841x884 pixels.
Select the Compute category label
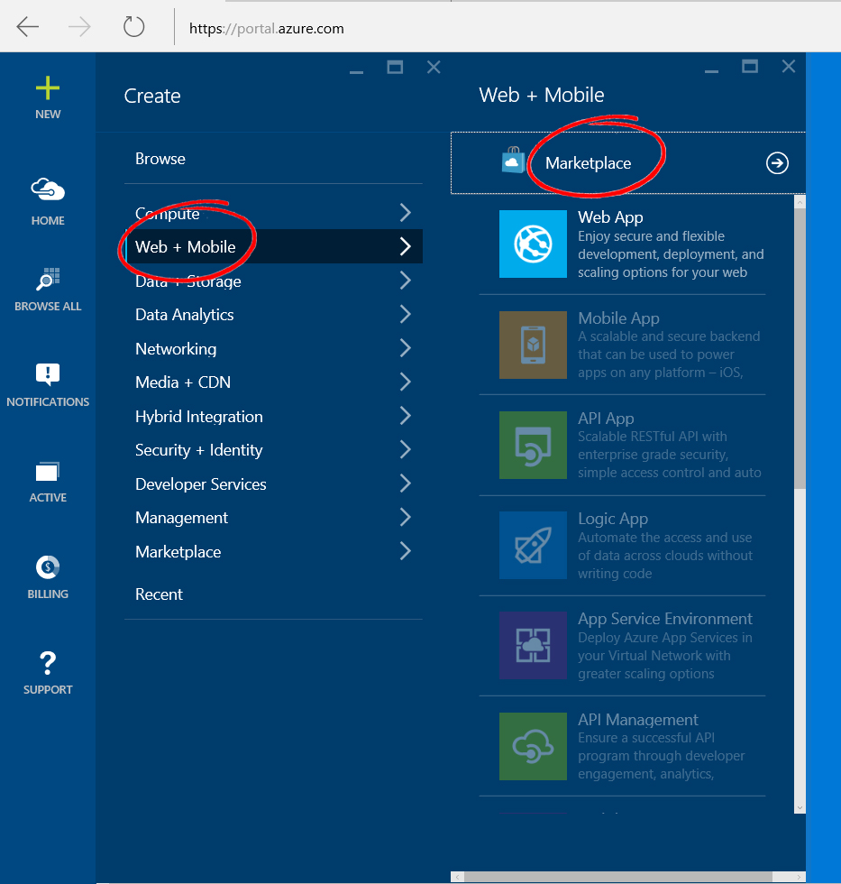168,214
